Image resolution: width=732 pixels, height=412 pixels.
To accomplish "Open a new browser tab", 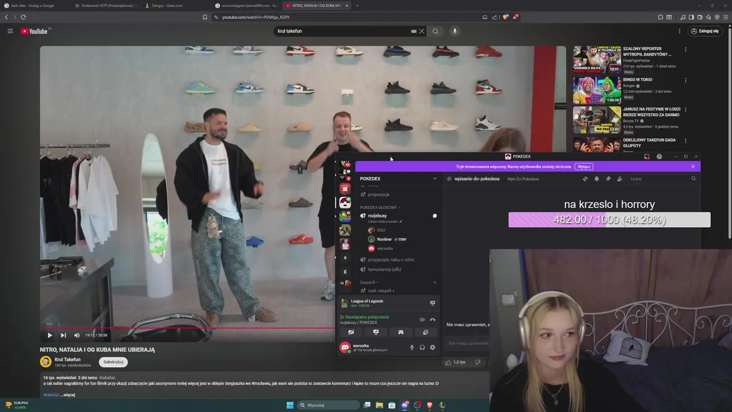I will coord(357,6).
